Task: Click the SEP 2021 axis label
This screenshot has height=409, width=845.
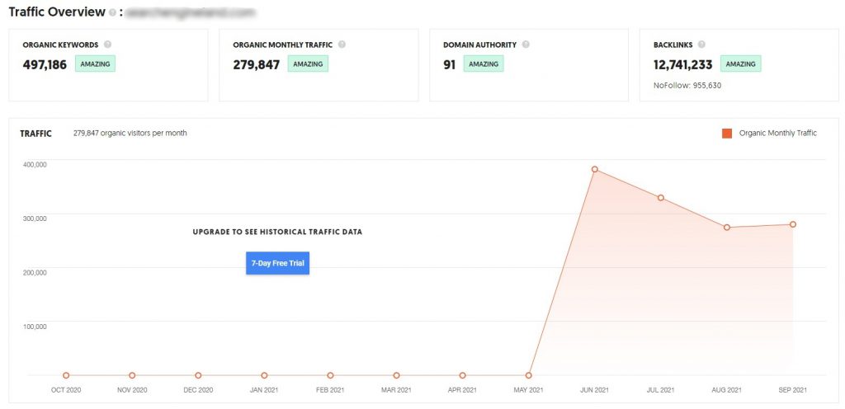Action: (x=793, y=390)
